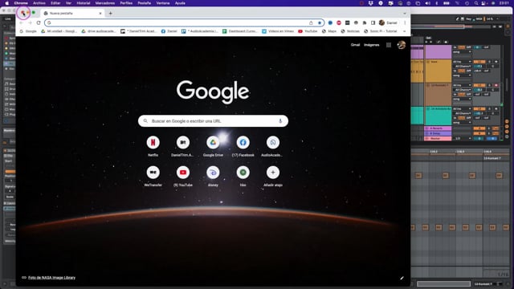
Task: Open the Chrome extensions puzzle icon
Action: (x=364, y=22)
